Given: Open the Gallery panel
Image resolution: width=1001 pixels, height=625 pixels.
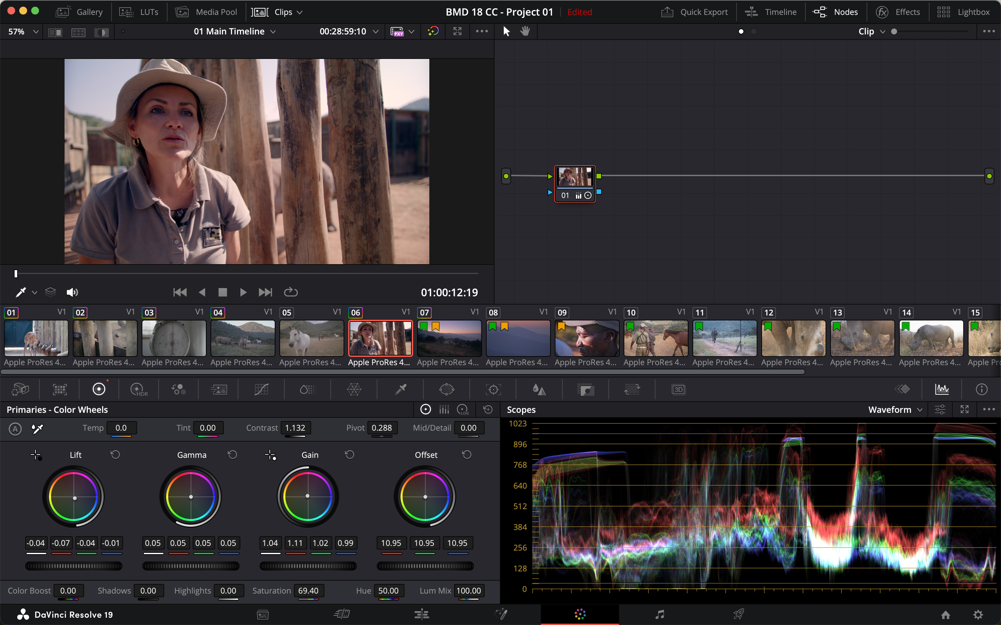Looking at the screenshot, I should (79, 12).
